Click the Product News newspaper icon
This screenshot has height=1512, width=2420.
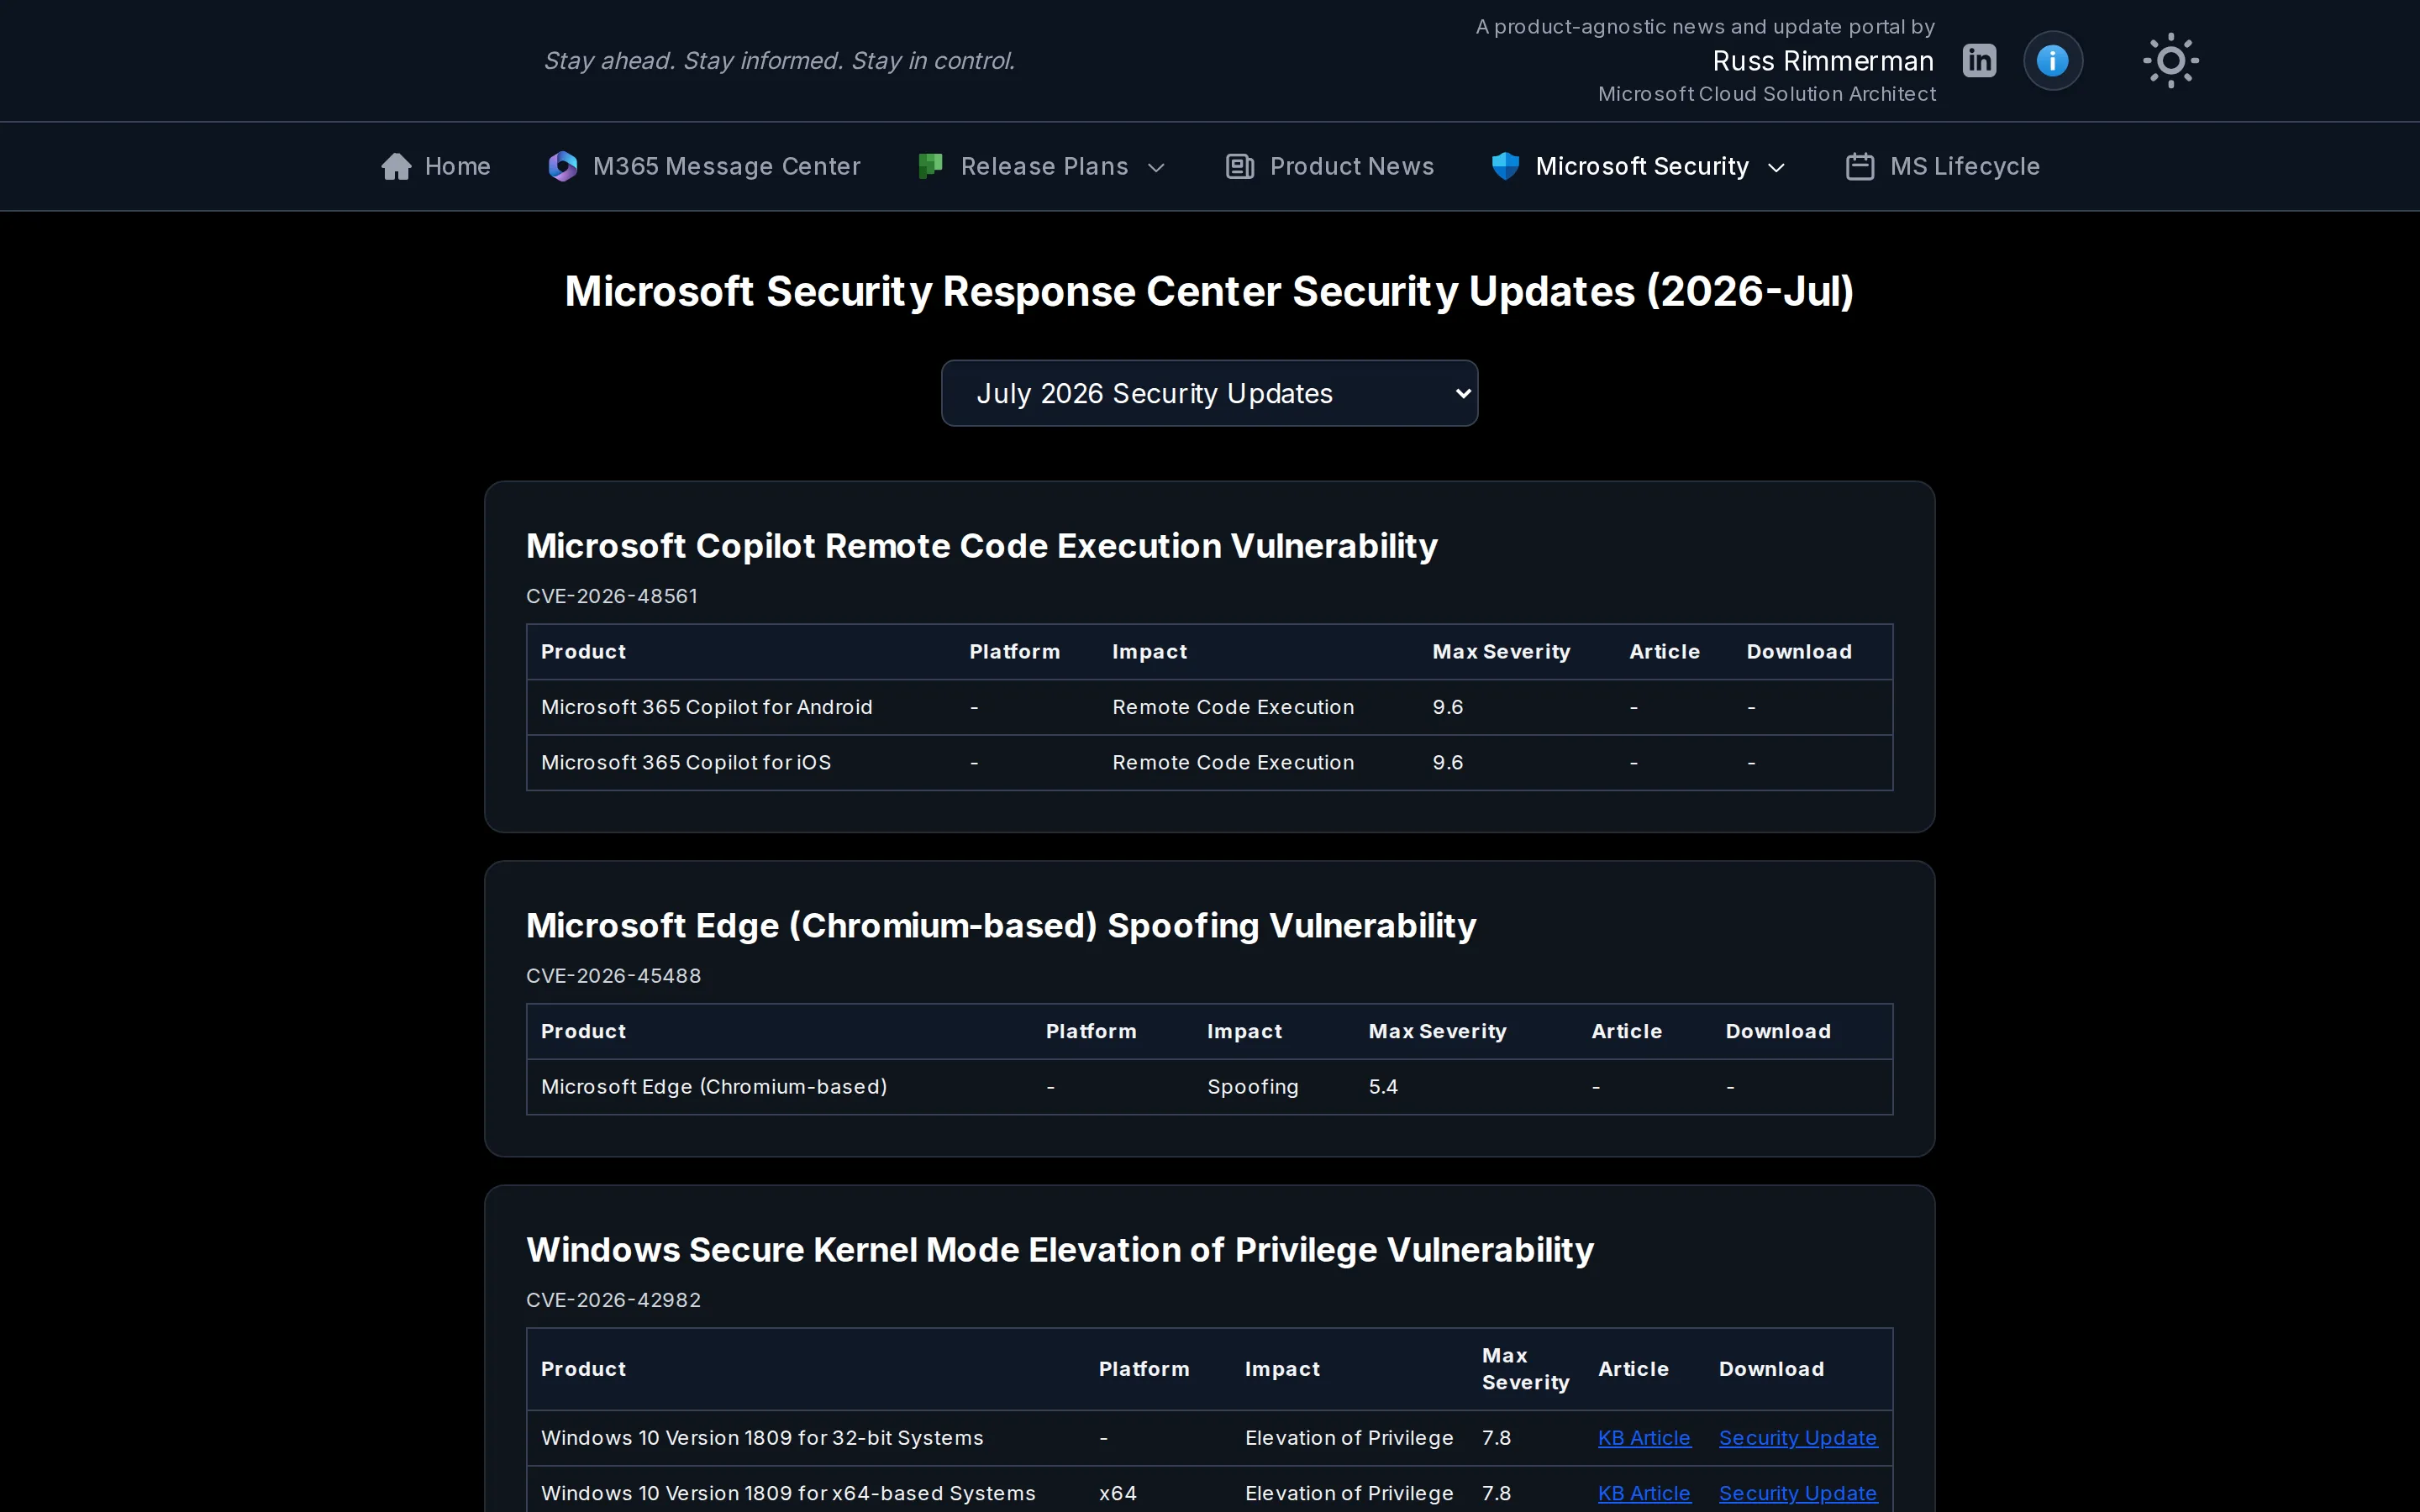click(1240, 166)
